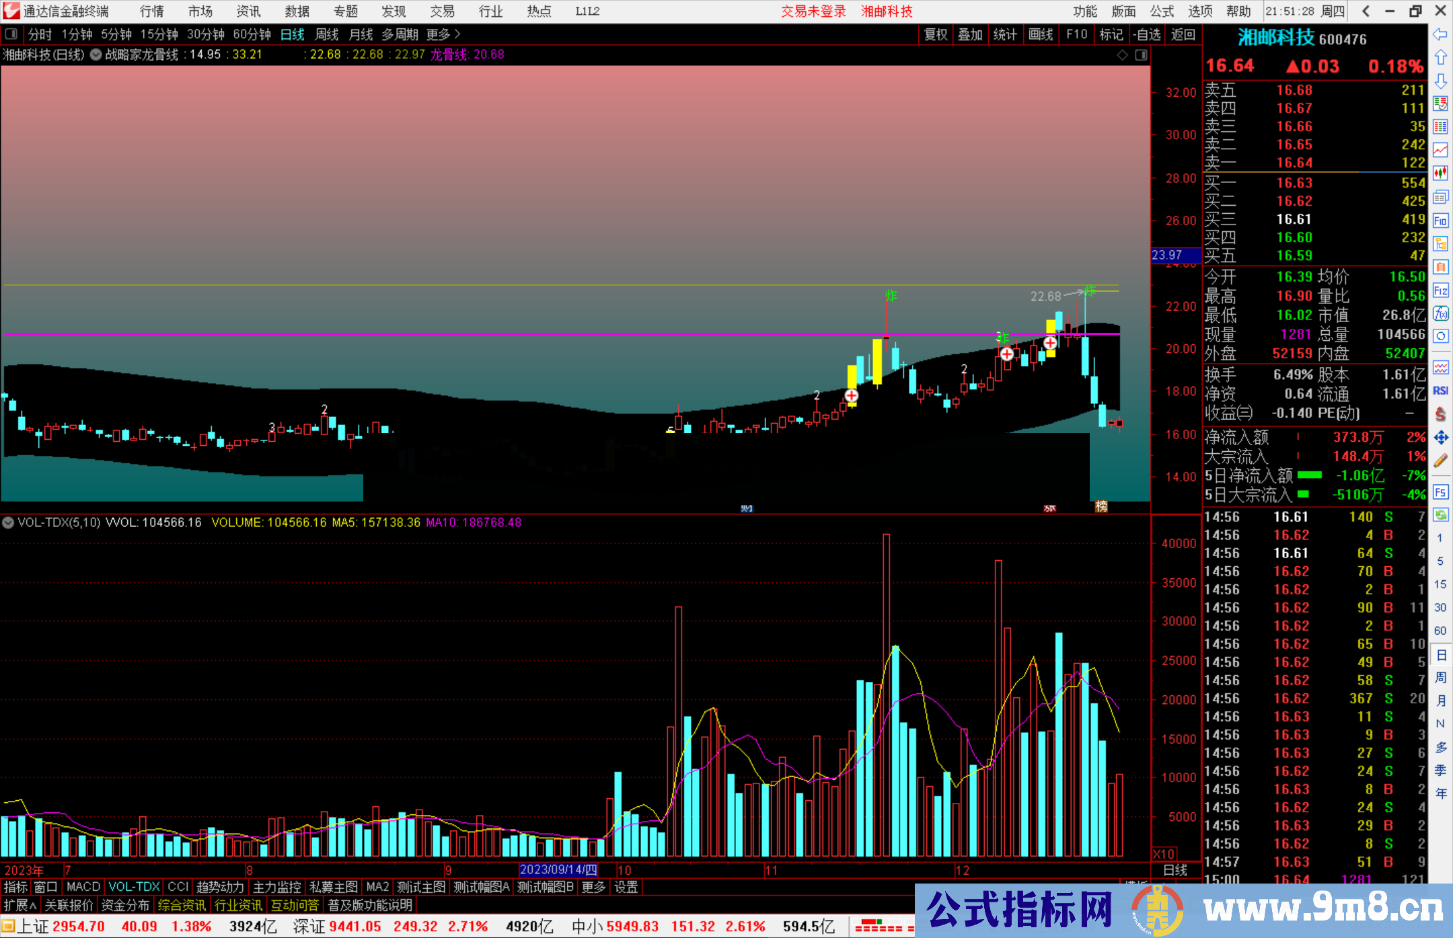
Task: Click the back arrow sidebar icon
Action: pos(1440,34)
